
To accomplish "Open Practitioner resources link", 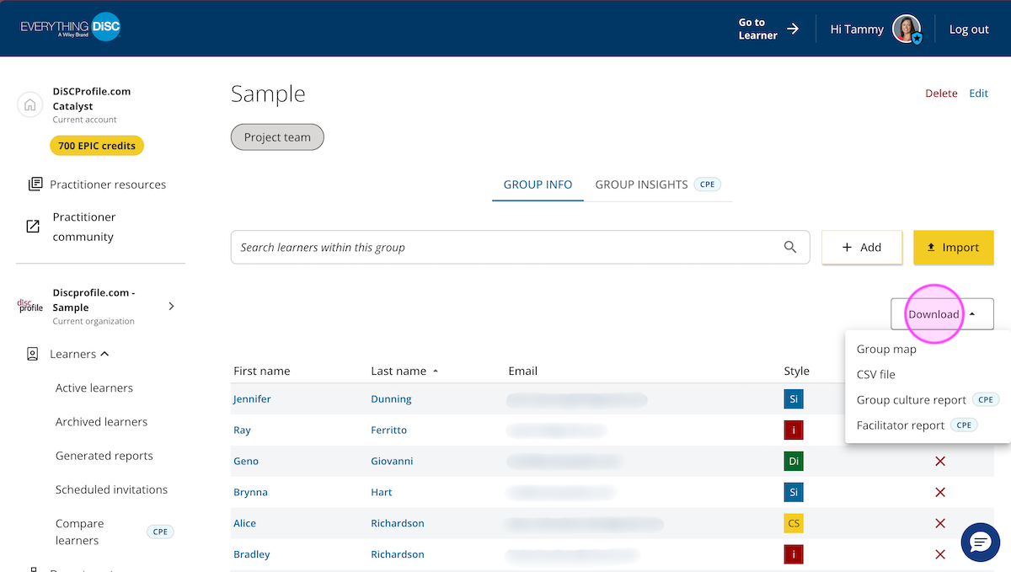I will pos(108,184).
